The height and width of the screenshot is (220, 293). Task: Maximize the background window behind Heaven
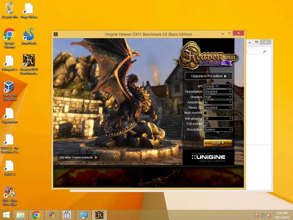coord(257,42)
